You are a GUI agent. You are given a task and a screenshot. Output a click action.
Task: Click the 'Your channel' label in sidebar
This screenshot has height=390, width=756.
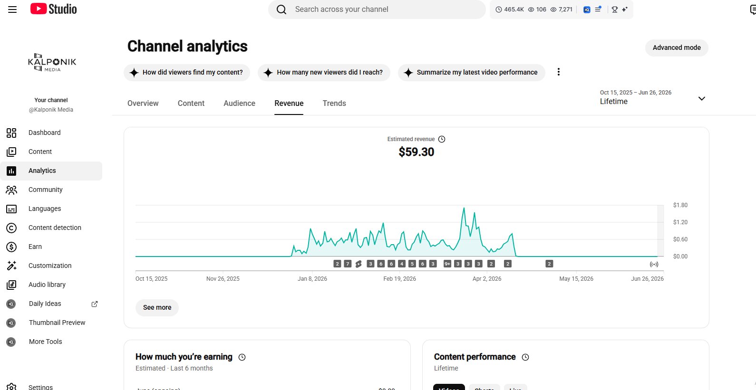51,100
